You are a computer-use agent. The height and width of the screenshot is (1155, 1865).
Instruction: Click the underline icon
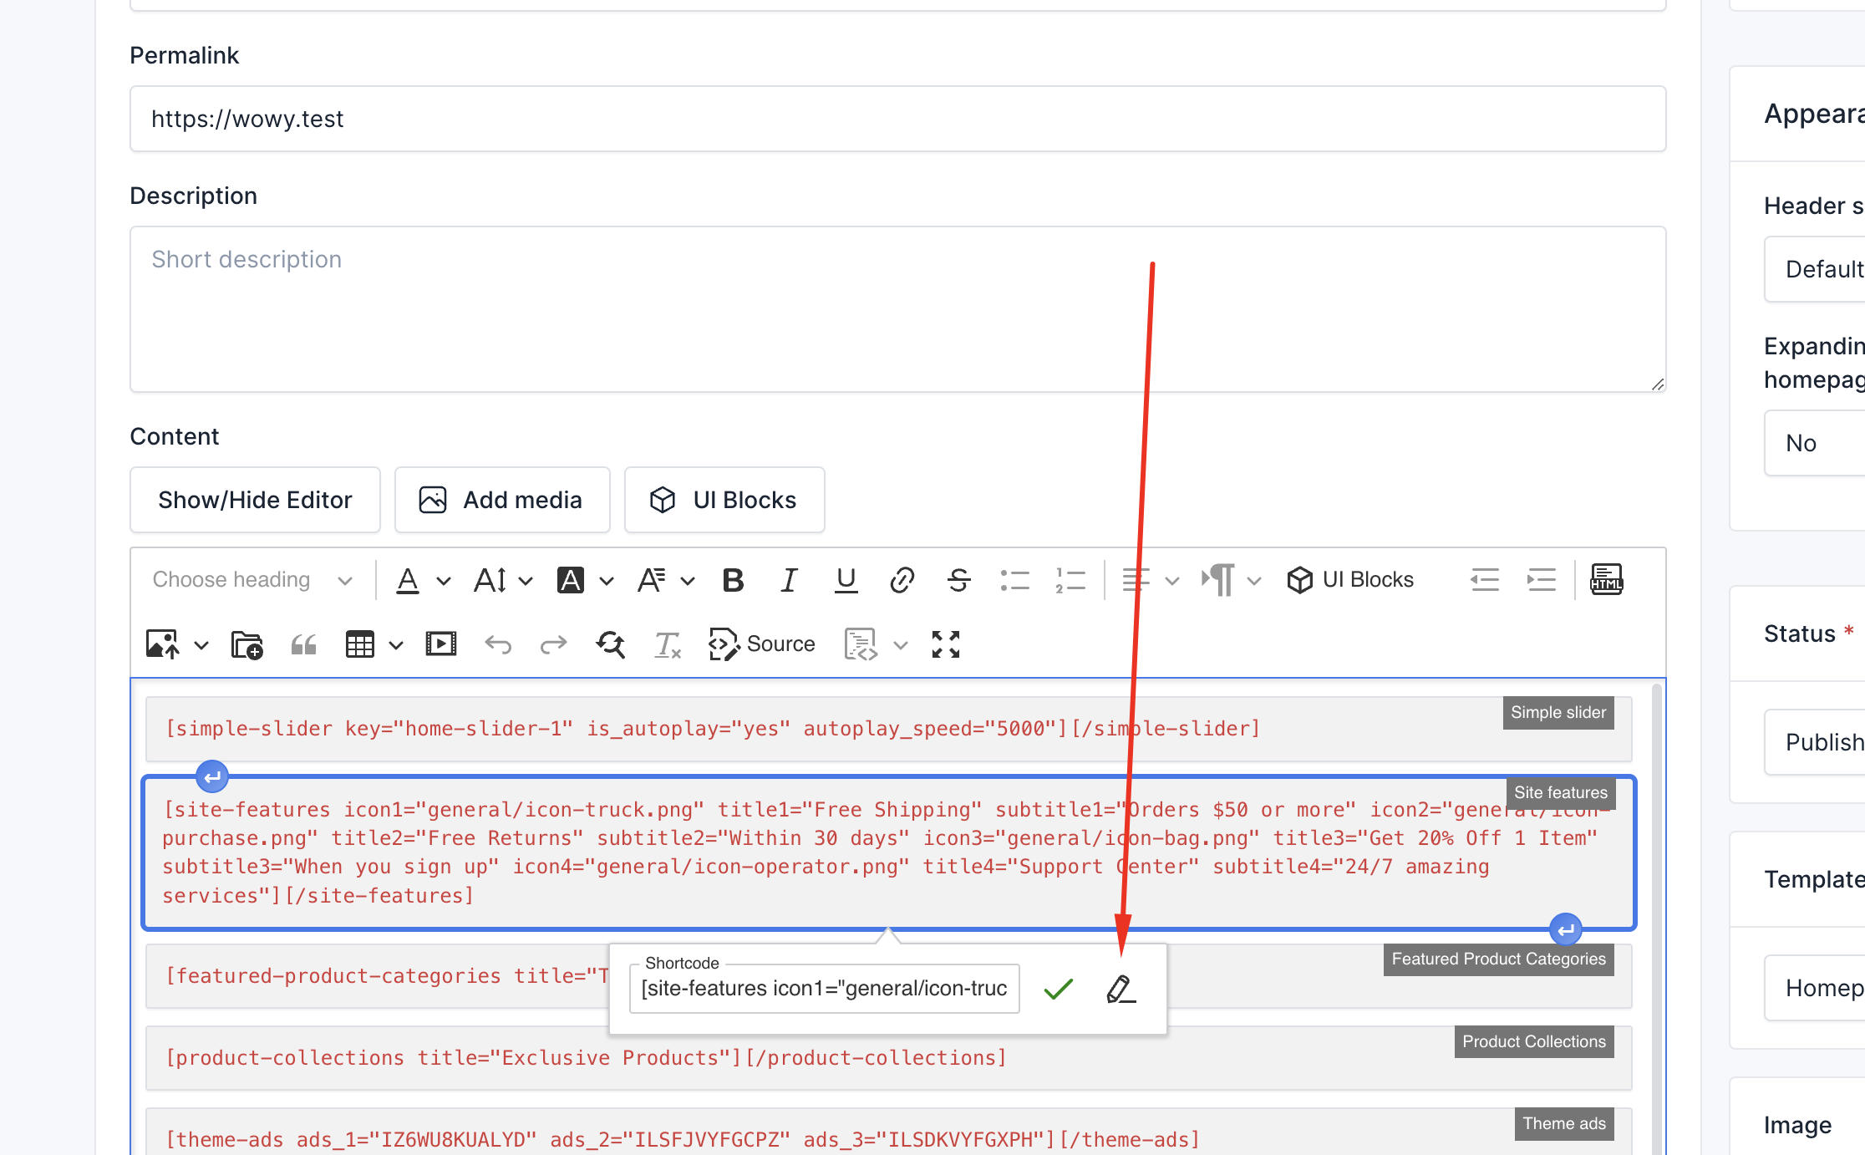846,580
